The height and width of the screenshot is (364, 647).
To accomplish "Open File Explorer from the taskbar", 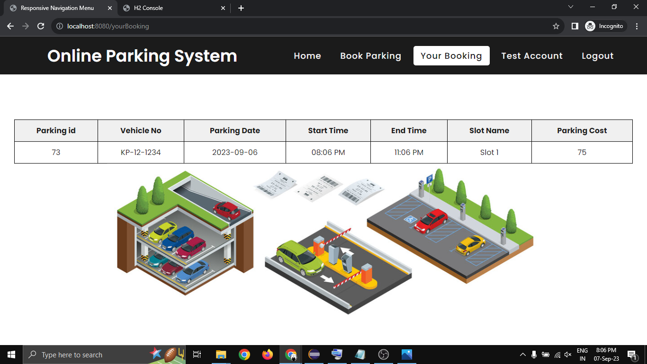I will [x=221, y=355].
